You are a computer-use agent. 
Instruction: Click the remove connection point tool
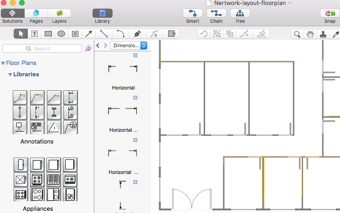[x=261, y=34]
